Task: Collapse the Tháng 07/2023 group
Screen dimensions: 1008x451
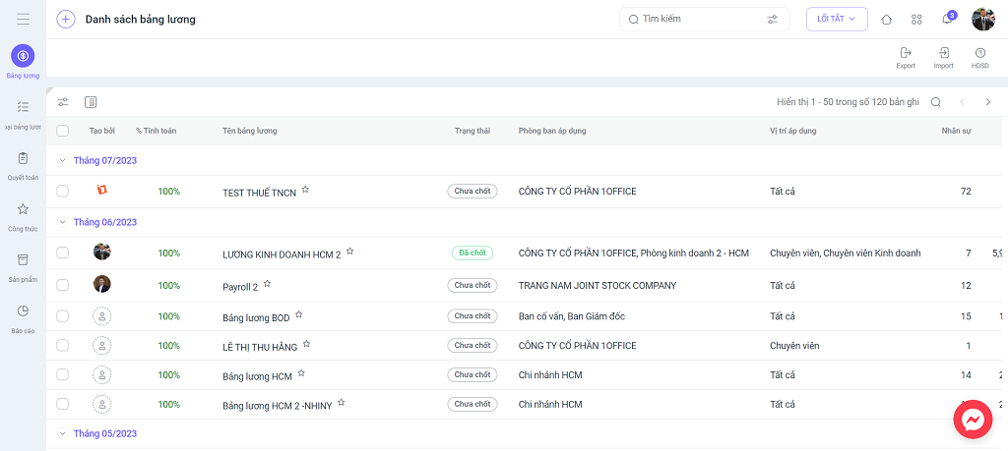Action: coord(62,160)
